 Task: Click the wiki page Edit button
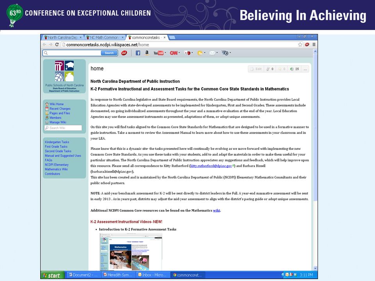(x=256, y=69)
